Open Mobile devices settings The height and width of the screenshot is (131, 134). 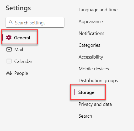pos(94,69)
